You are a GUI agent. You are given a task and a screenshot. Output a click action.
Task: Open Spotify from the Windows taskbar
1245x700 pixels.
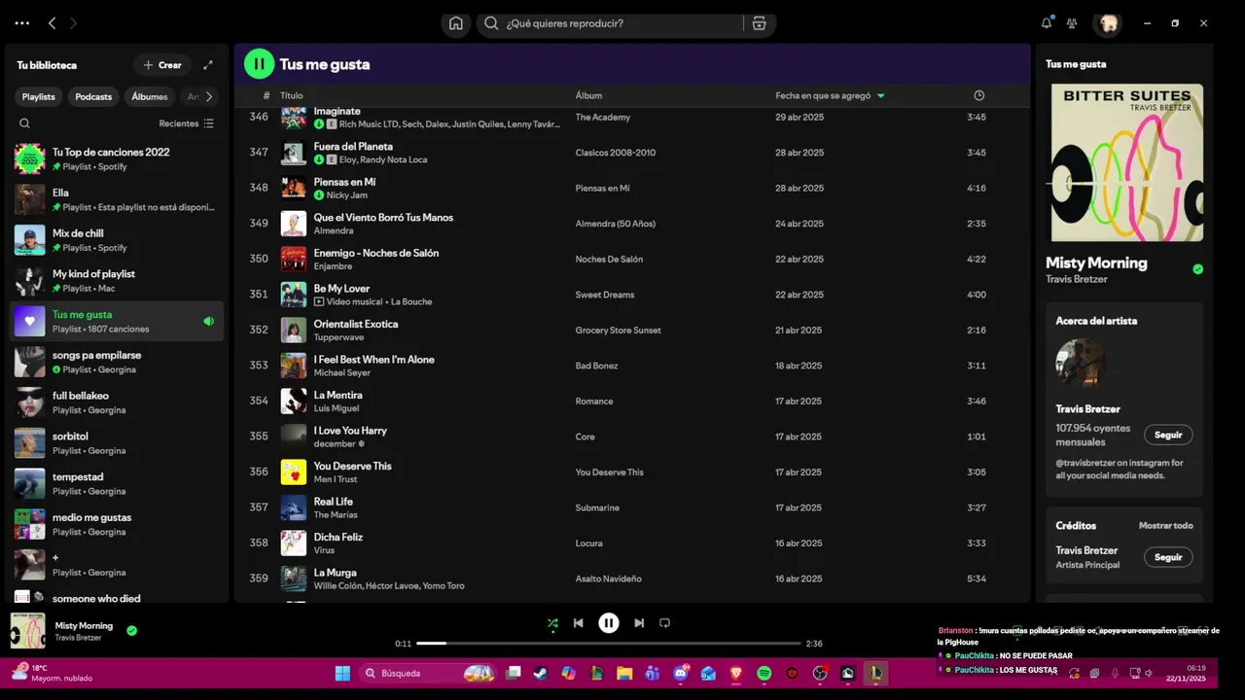[765, 673]
